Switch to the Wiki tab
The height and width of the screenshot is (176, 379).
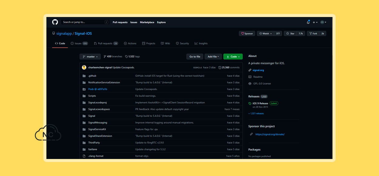pyautogui.click(x=166, y=43)
